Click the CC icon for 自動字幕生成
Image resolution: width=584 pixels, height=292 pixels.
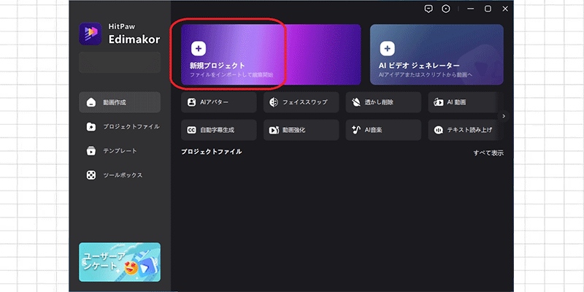click(x=191, y=130)
